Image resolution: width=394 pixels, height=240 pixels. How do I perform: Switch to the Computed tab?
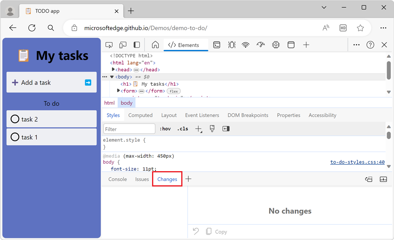tap(141, 115)
